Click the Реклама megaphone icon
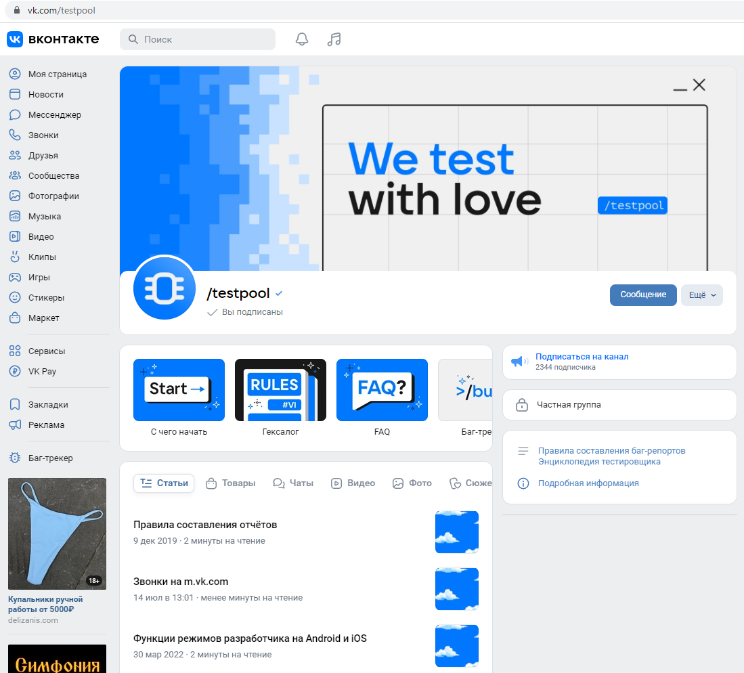The image size is (744, 673). point(15,425)
